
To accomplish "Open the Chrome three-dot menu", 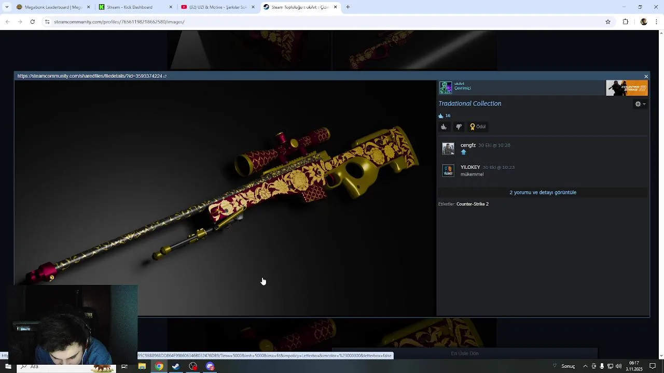I will point(657,22).
